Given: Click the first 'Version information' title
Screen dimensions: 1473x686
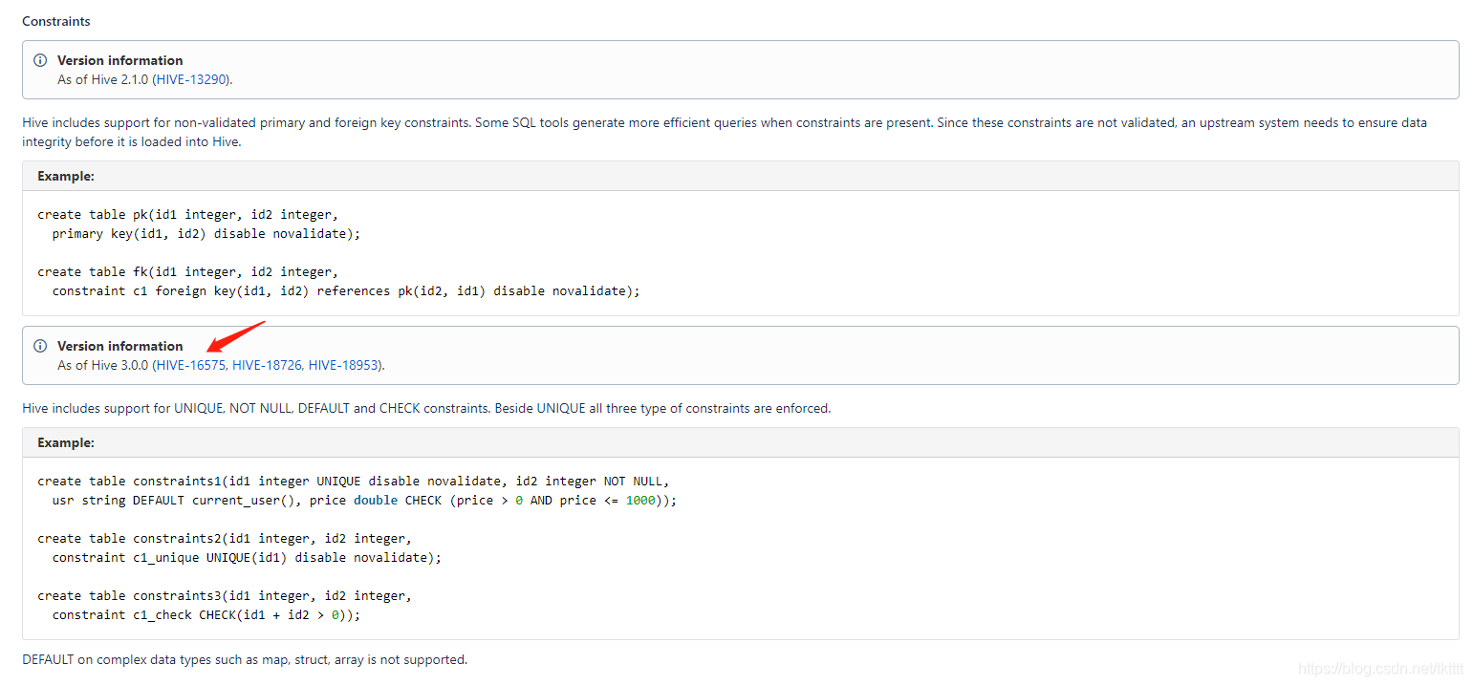Looking at the screenshot, I should 120,60.
